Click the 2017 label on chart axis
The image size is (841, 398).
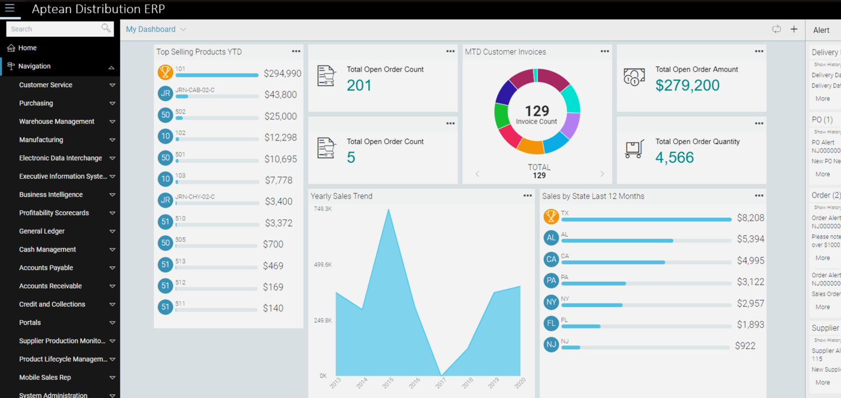pyautogui.click(x=441, y=384)
